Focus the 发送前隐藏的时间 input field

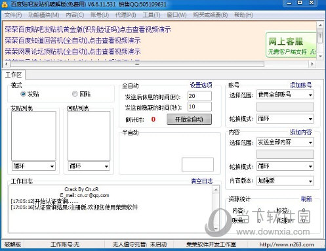(x=199, y=106)
